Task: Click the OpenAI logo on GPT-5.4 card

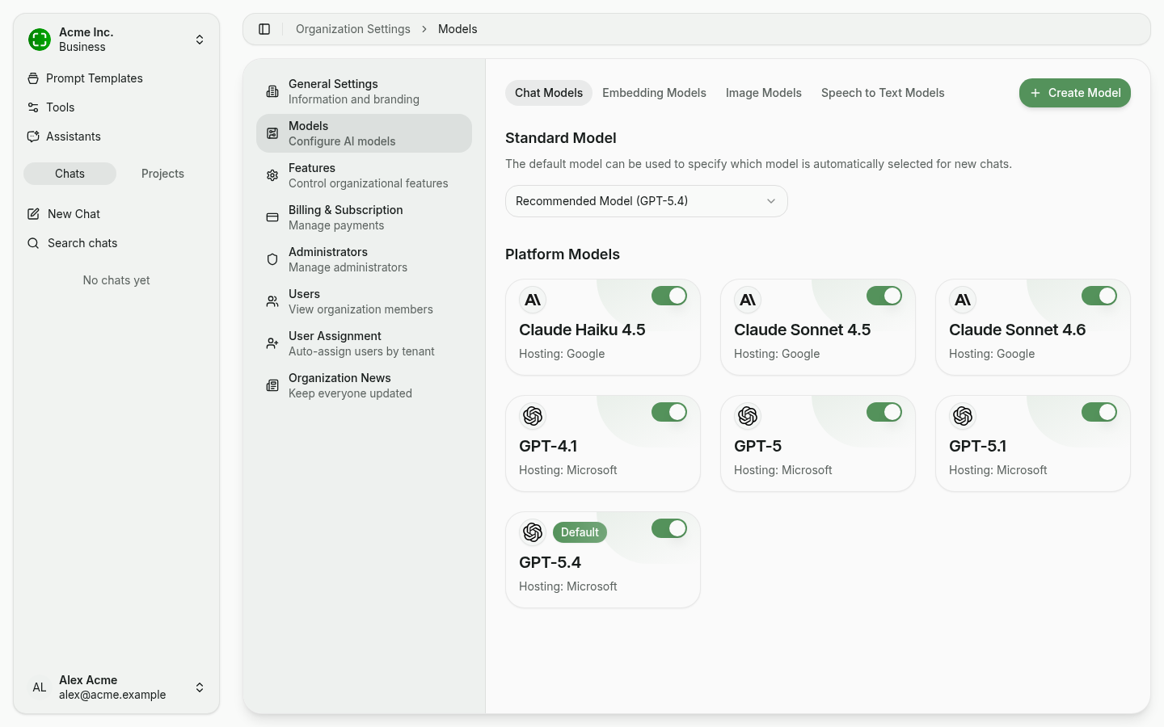Action: (533, 532)
